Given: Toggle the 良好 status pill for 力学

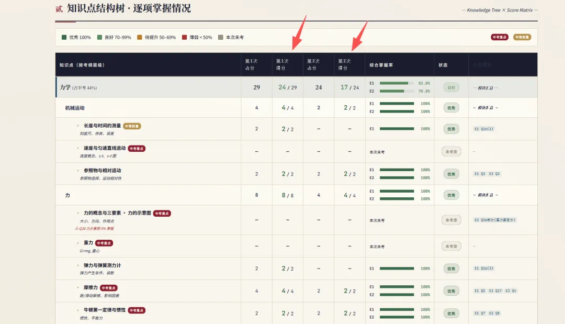Looking at the screenshot, I should pos(451,87).
